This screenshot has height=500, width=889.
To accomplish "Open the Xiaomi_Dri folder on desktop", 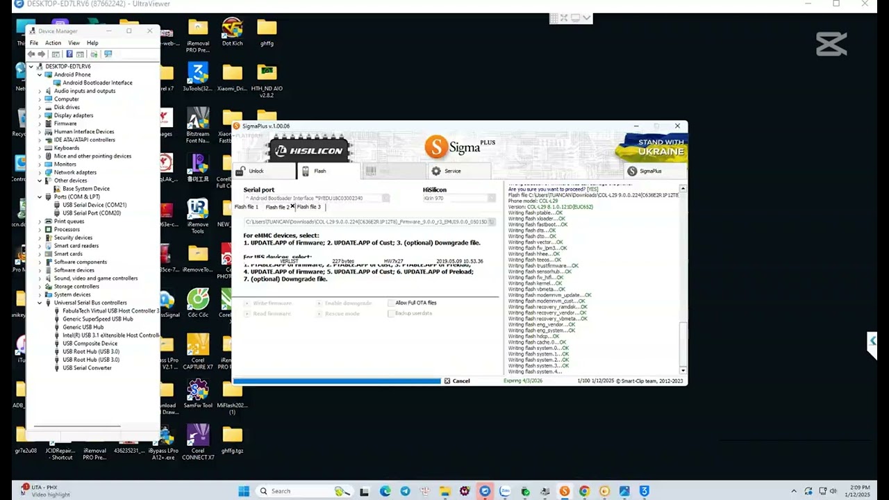I will pyautogui.click(x=232, y=77).
